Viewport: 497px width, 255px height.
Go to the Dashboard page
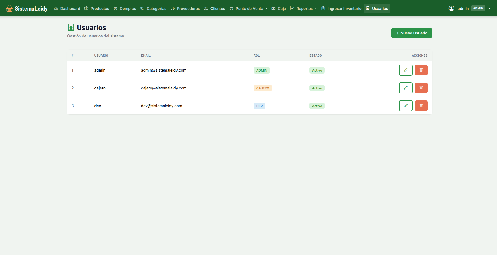(x=67, y=9)
